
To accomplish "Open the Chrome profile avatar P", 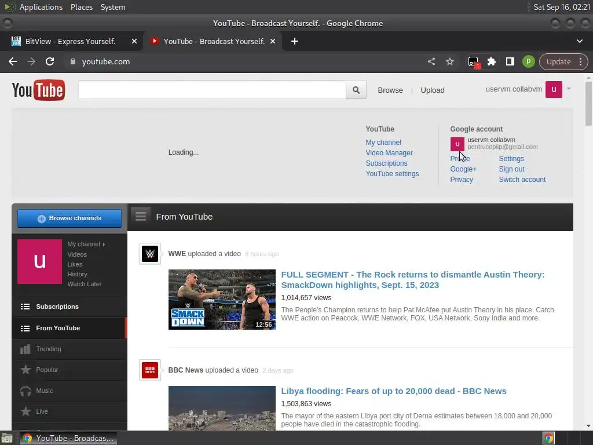I will (x=528, y=61).
